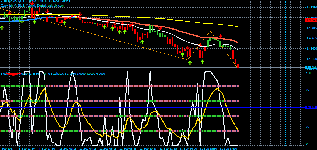
Task: Click the 1.45815 price scale value
Action: 312,28
